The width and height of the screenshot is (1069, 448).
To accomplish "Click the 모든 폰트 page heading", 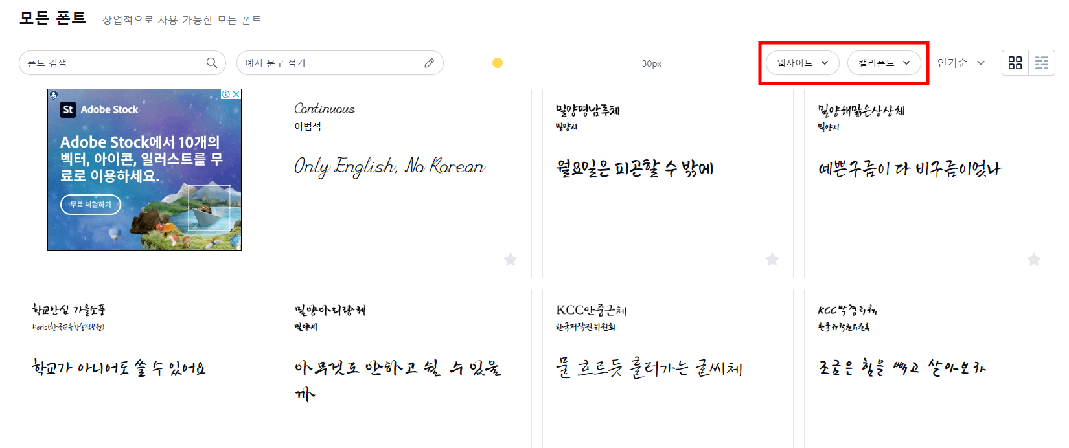I will pos(52,18).
